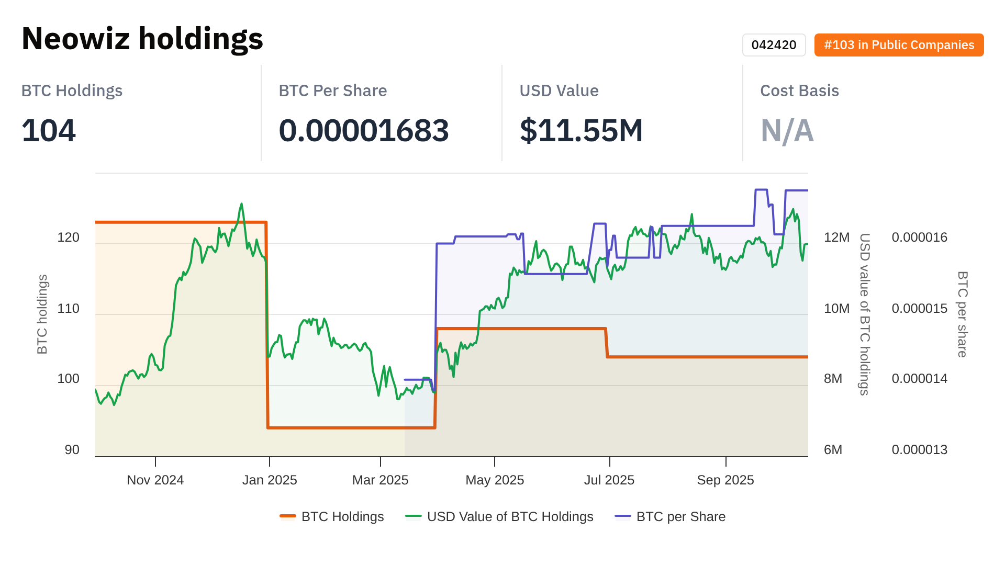The image size is (1005, 565).
Task: Click the Sep 2025 x-axis marker
Action: 725,480
